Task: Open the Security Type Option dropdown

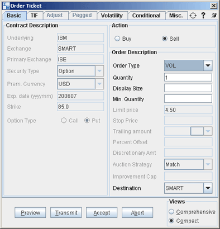Action: pyautogui.click(x=99, y=71)
